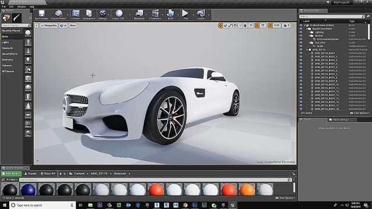The height and width of the screenshot is (209, 372).
Task: Select the Geometry category in Modes panel
Action: coord(12,60)
